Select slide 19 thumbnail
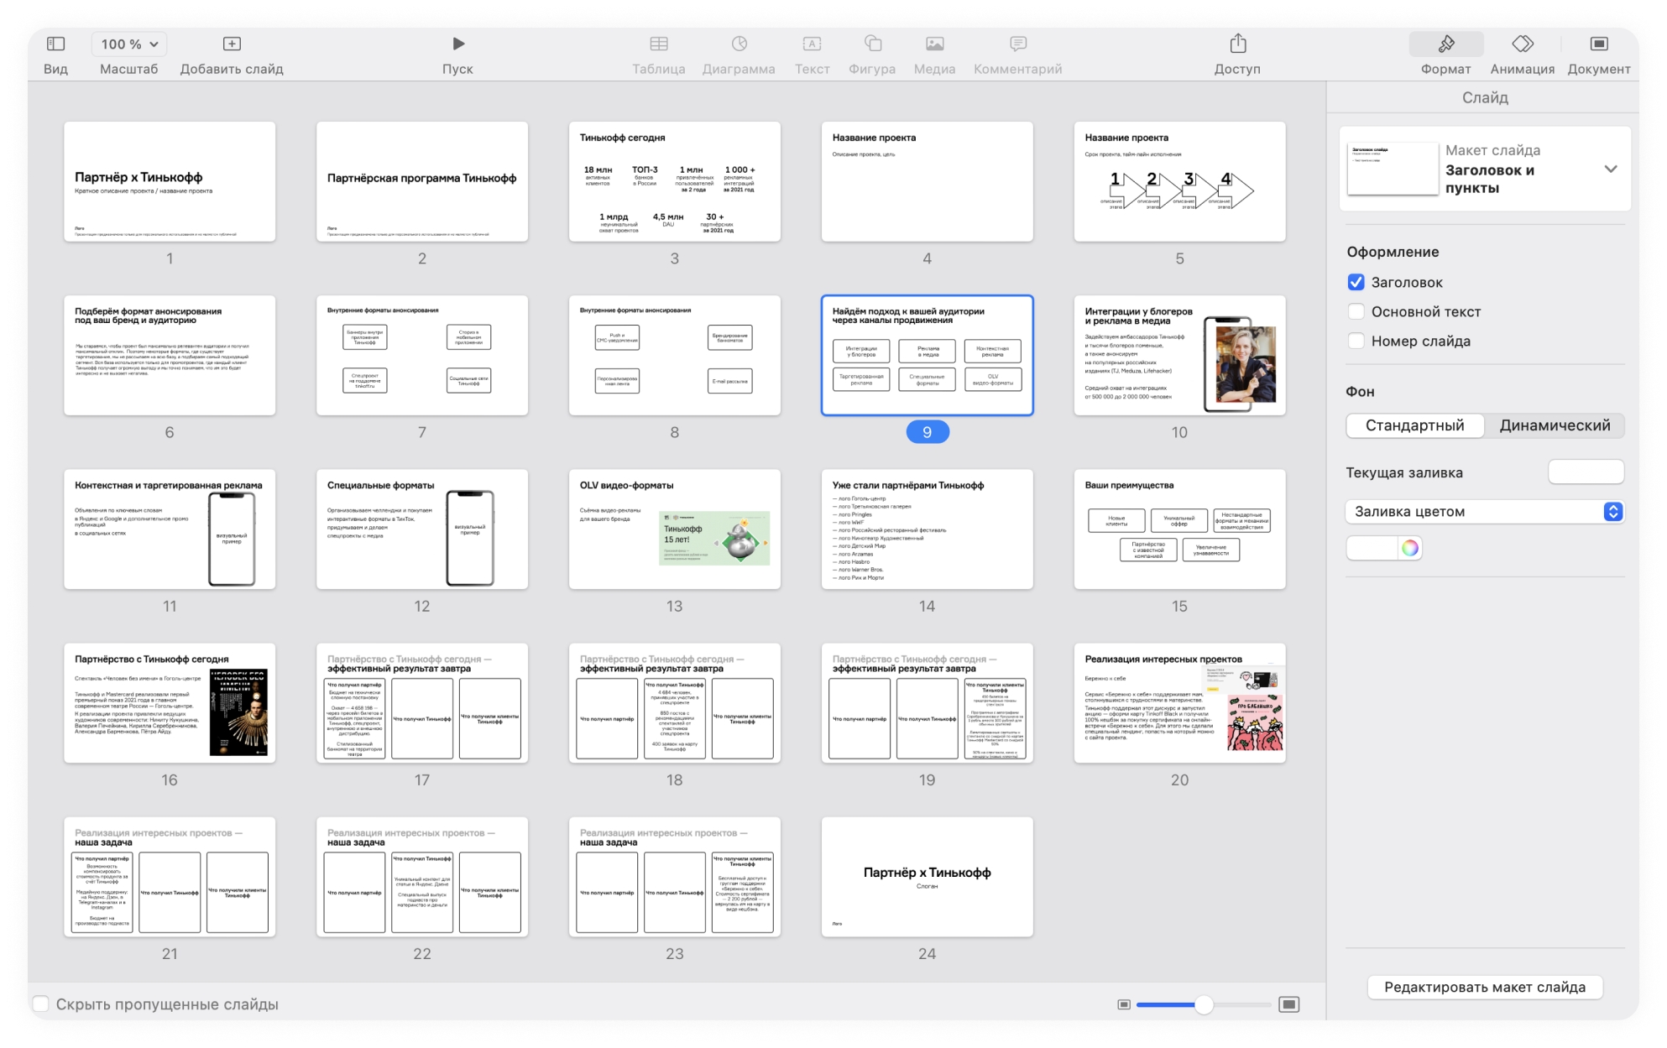 (927, 703)
